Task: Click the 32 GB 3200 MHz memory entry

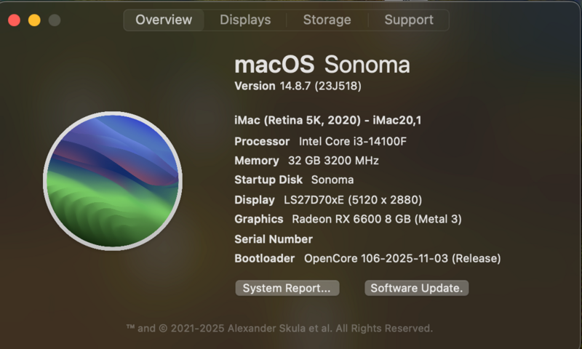Action: [x=331, y=161]
